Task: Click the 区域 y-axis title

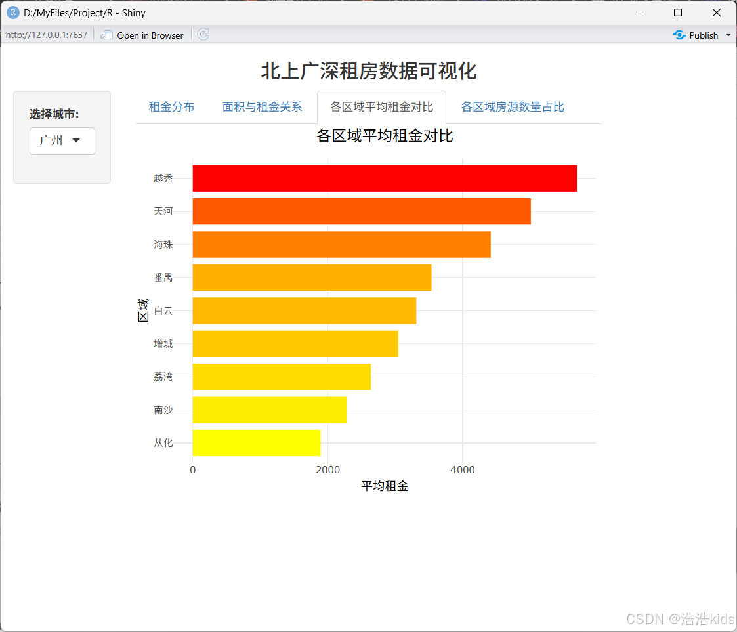Action: (x=143, y=310)
